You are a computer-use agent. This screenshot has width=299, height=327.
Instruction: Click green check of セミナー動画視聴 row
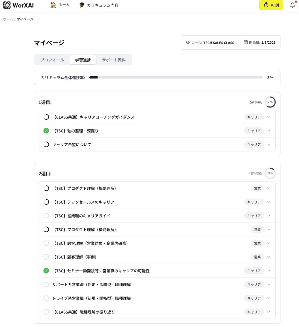click(x=46, y=271)
